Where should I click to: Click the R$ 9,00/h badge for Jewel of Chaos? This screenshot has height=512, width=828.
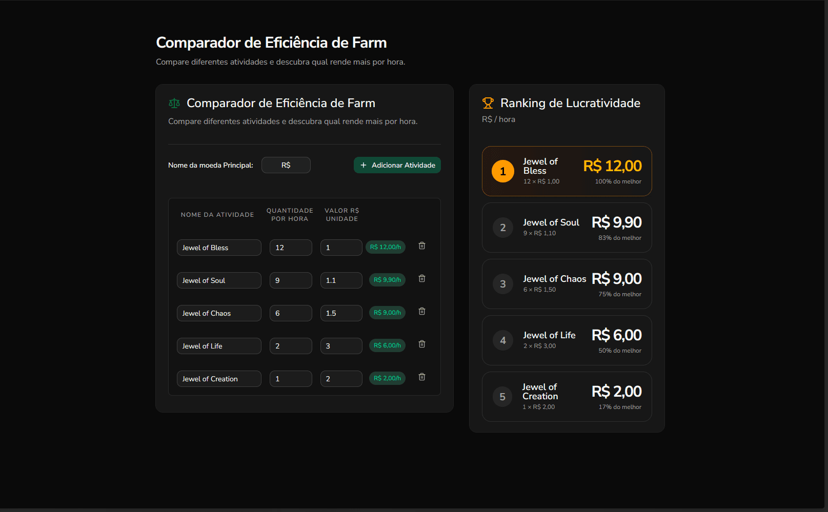[x=387, y=313]
